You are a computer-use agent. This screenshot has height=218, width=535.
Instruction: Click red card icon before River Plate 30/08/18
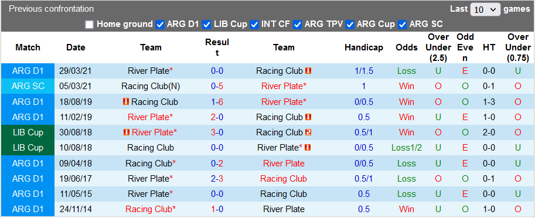(x=126, y=132)
